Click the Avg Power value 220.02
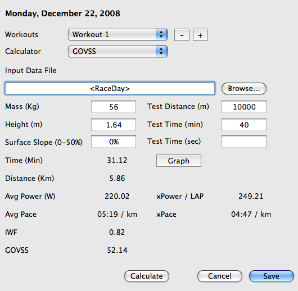298x291 pixels. click(x=117, y=197)
